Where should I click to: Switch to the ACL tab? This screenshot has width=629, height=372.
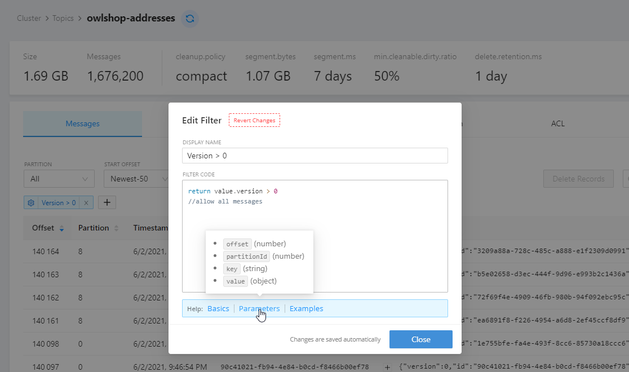(x=557, y=123)
